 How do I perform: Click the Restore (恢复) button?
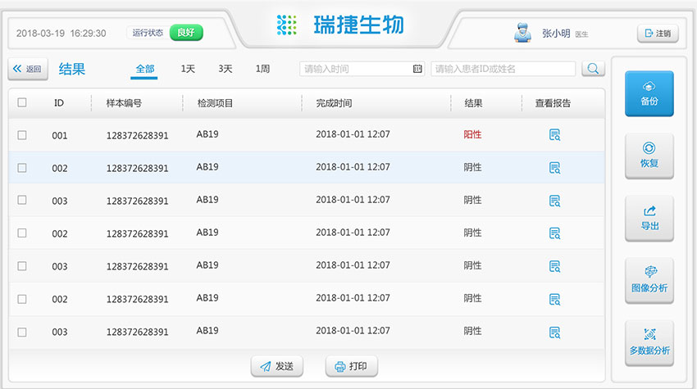[649, 156]
